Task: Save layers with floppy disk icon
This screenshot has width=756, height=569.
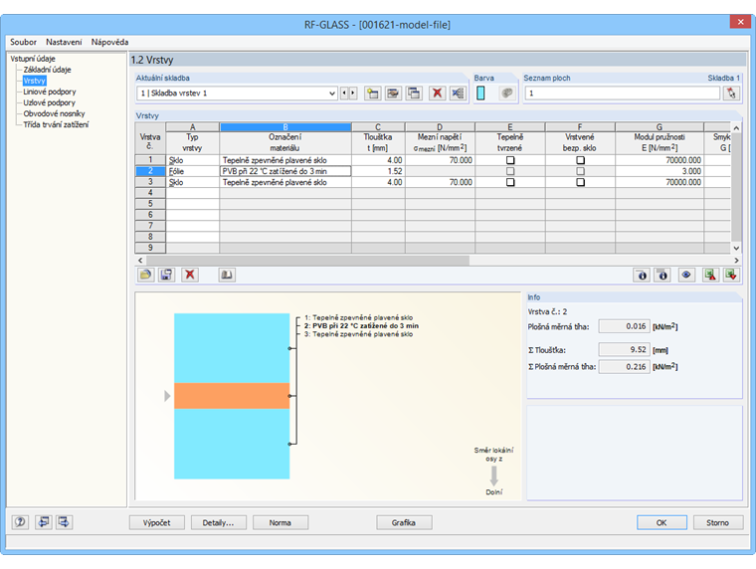Action: tap(166, 275)
